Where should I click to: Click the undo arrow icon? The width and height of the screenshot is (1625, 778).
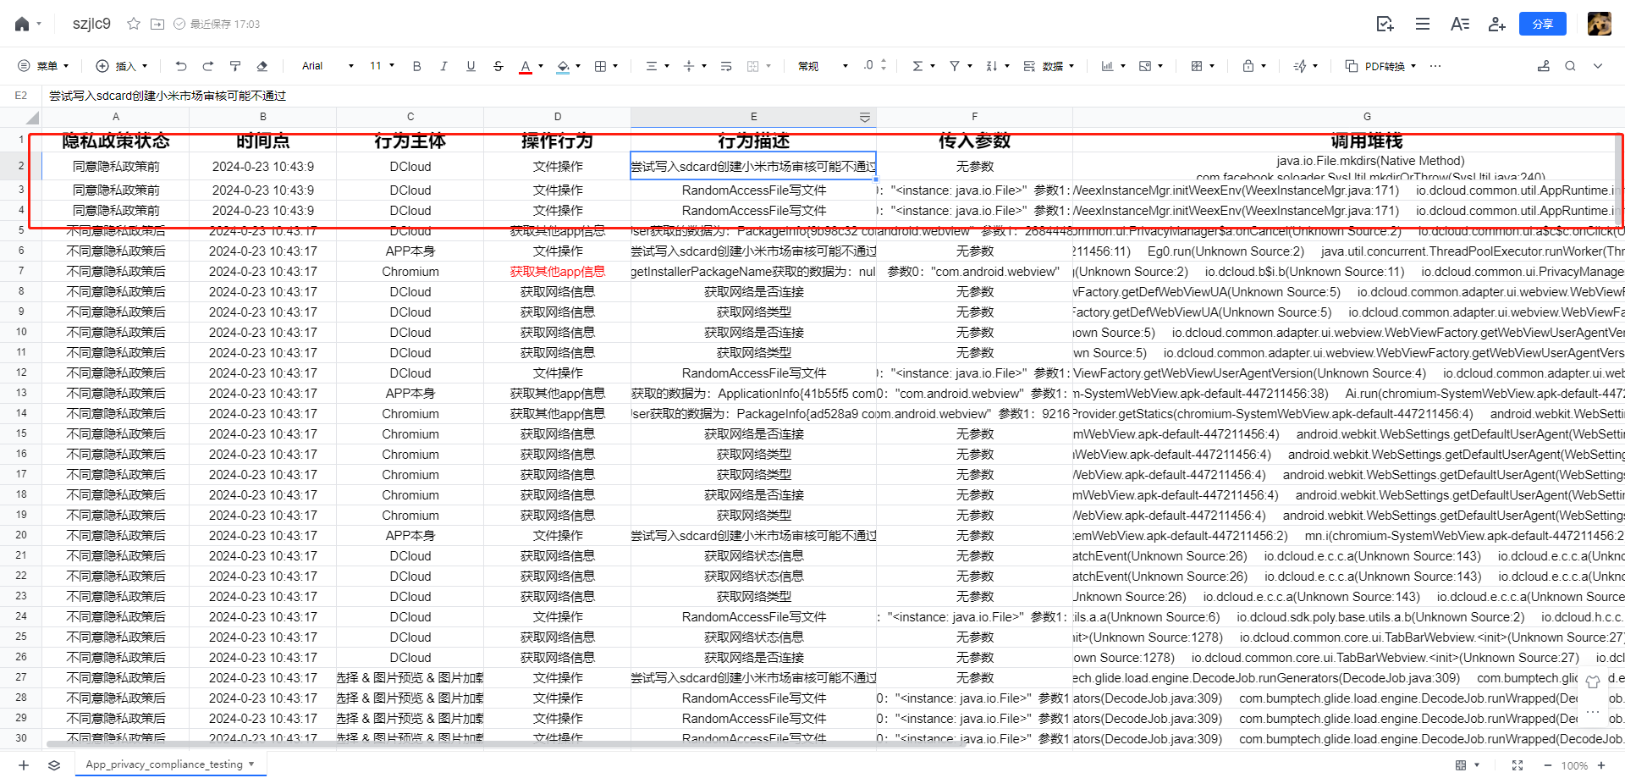pyautogui.click(x=181, y=66)
